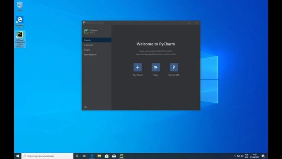
Task: Open the taskbar clock and date
Action: coord(255,156)
